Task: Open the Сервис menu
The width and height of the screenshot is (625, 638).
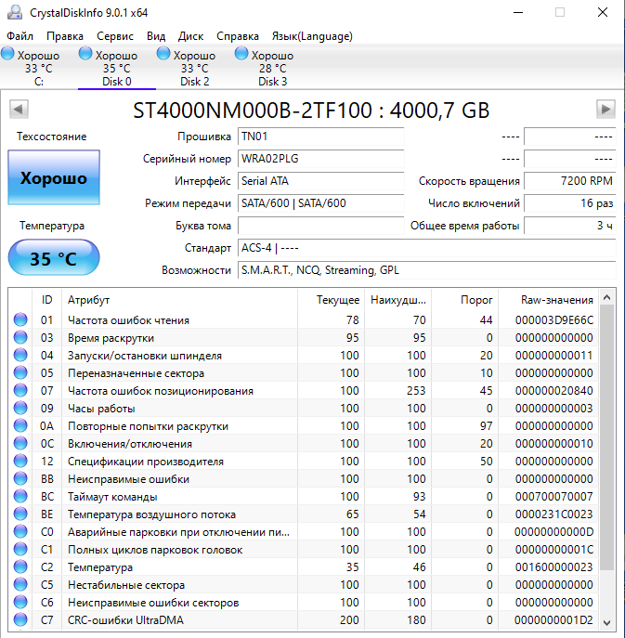Action: [x=115, y=36]
